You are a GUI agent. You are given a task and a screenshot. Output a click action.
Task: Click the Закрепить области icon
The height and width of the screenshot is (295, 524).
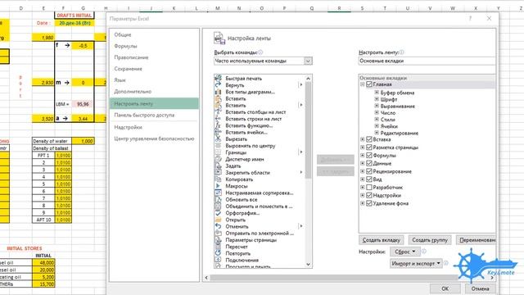[x=218, y=173]
